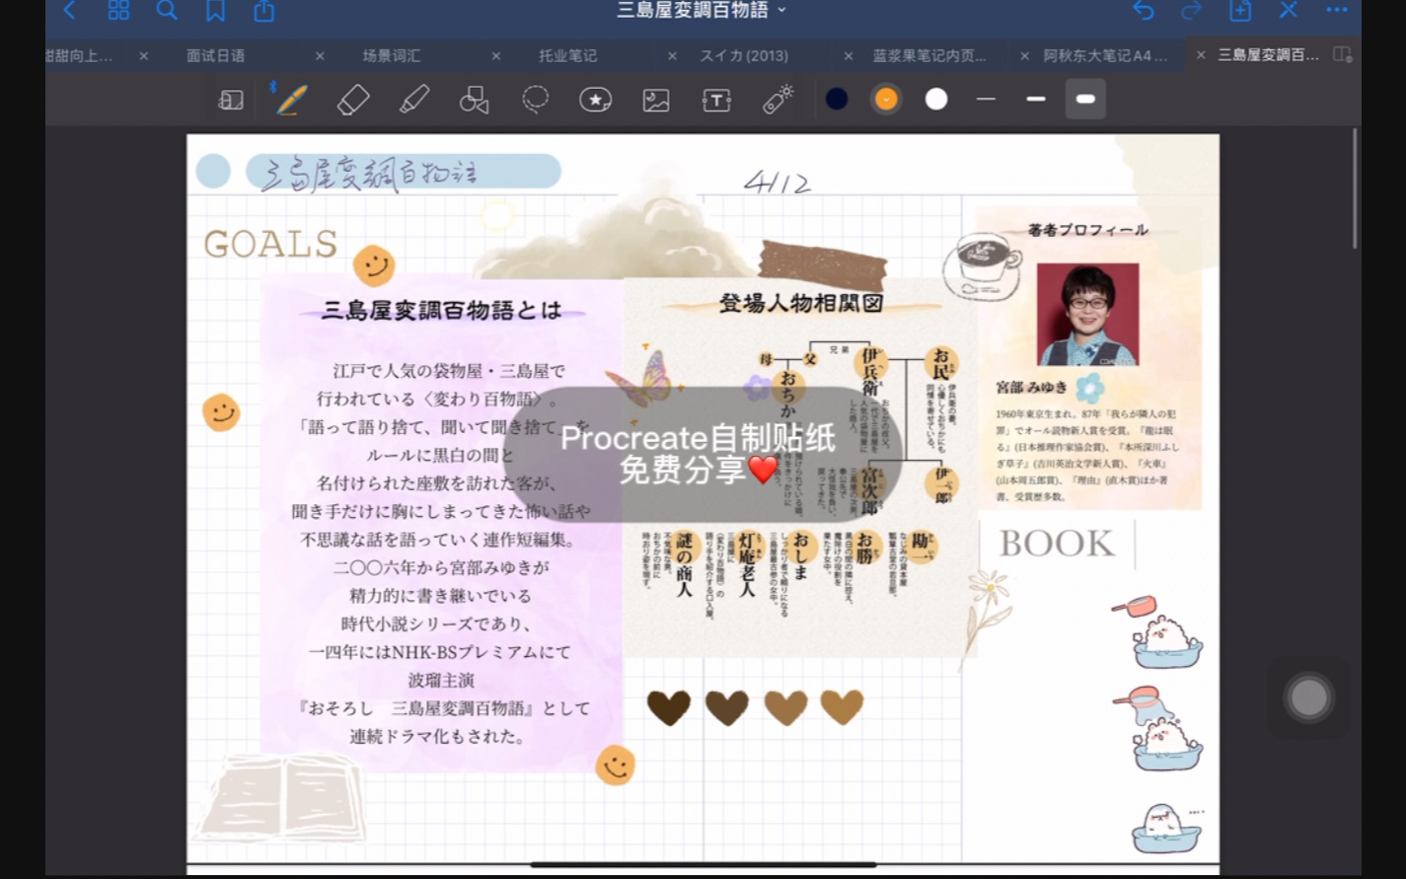Screen dimensions: 1406x879
Task: Tap the 著者プロフィール heading
Action: [x=1087, y=230]
